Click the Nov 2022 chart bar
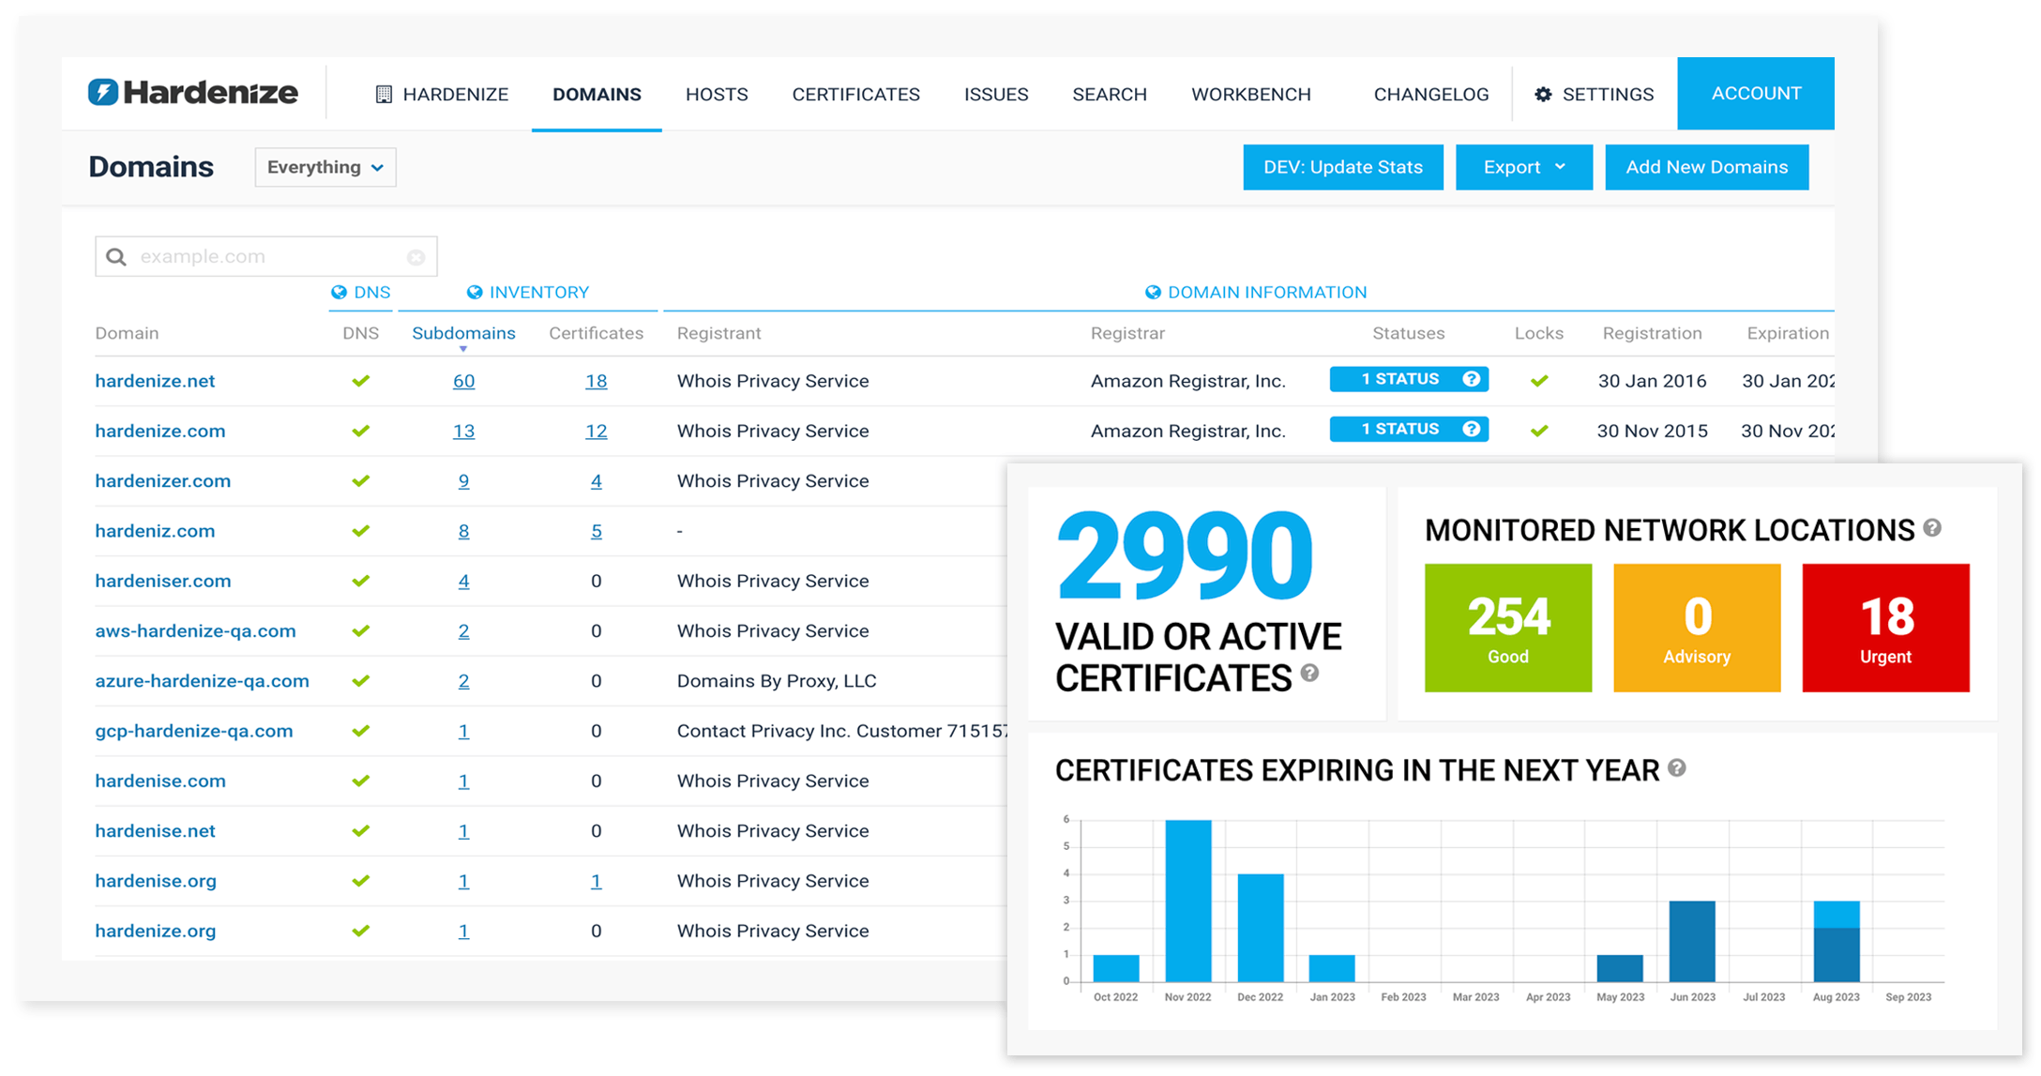Image resolution: width=2041 pixels, height=1076 pixels. click(1187, 901)
